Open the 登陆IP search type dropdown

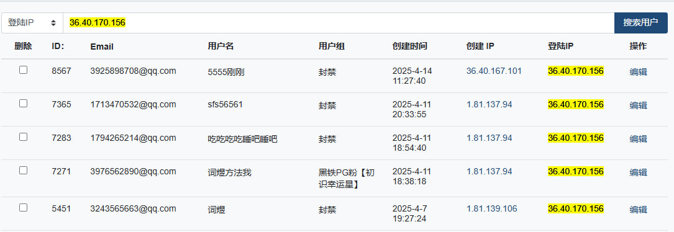[x=32, y=23]
